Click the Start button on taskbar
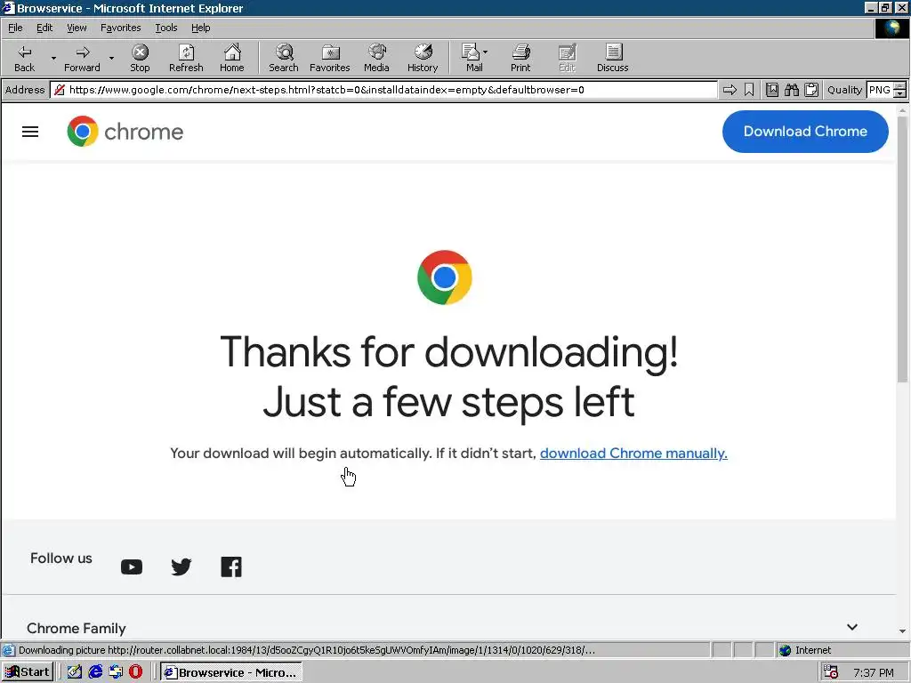 [x=28, y=672]
